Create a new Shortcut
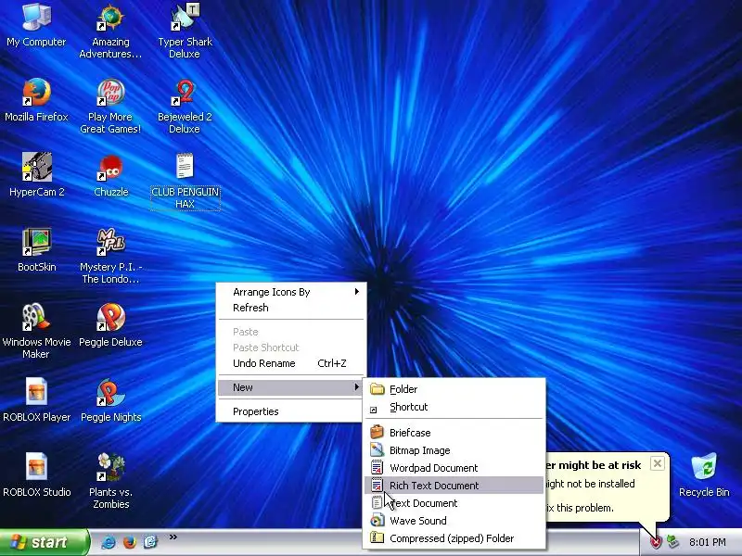742x556 pixels. (x=454, y=407)
